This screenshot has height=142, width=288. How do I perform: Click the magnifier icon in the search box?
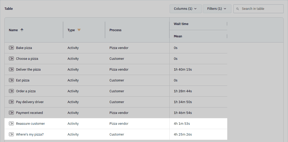click(238, 9)
